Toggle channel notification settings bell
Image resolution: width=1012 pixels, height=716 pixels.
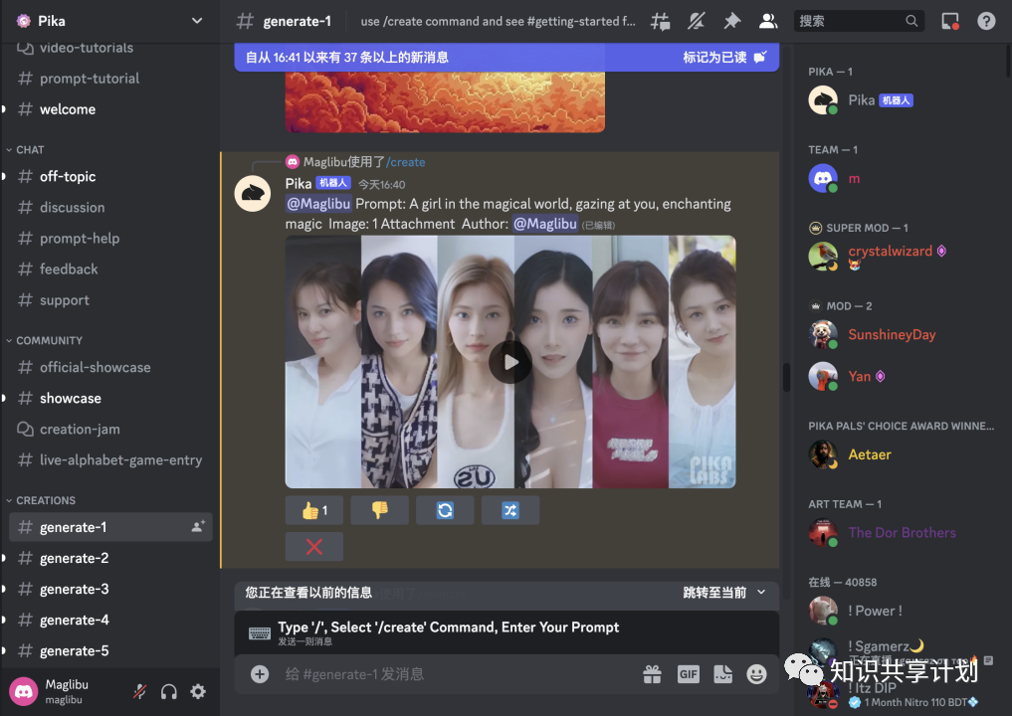(697, 21)
